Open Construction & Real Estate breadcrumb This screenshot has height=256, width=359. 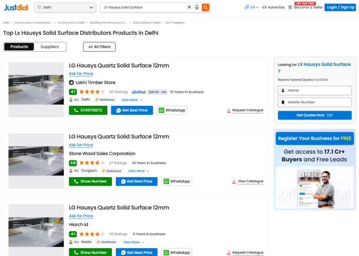coord(33,23)
